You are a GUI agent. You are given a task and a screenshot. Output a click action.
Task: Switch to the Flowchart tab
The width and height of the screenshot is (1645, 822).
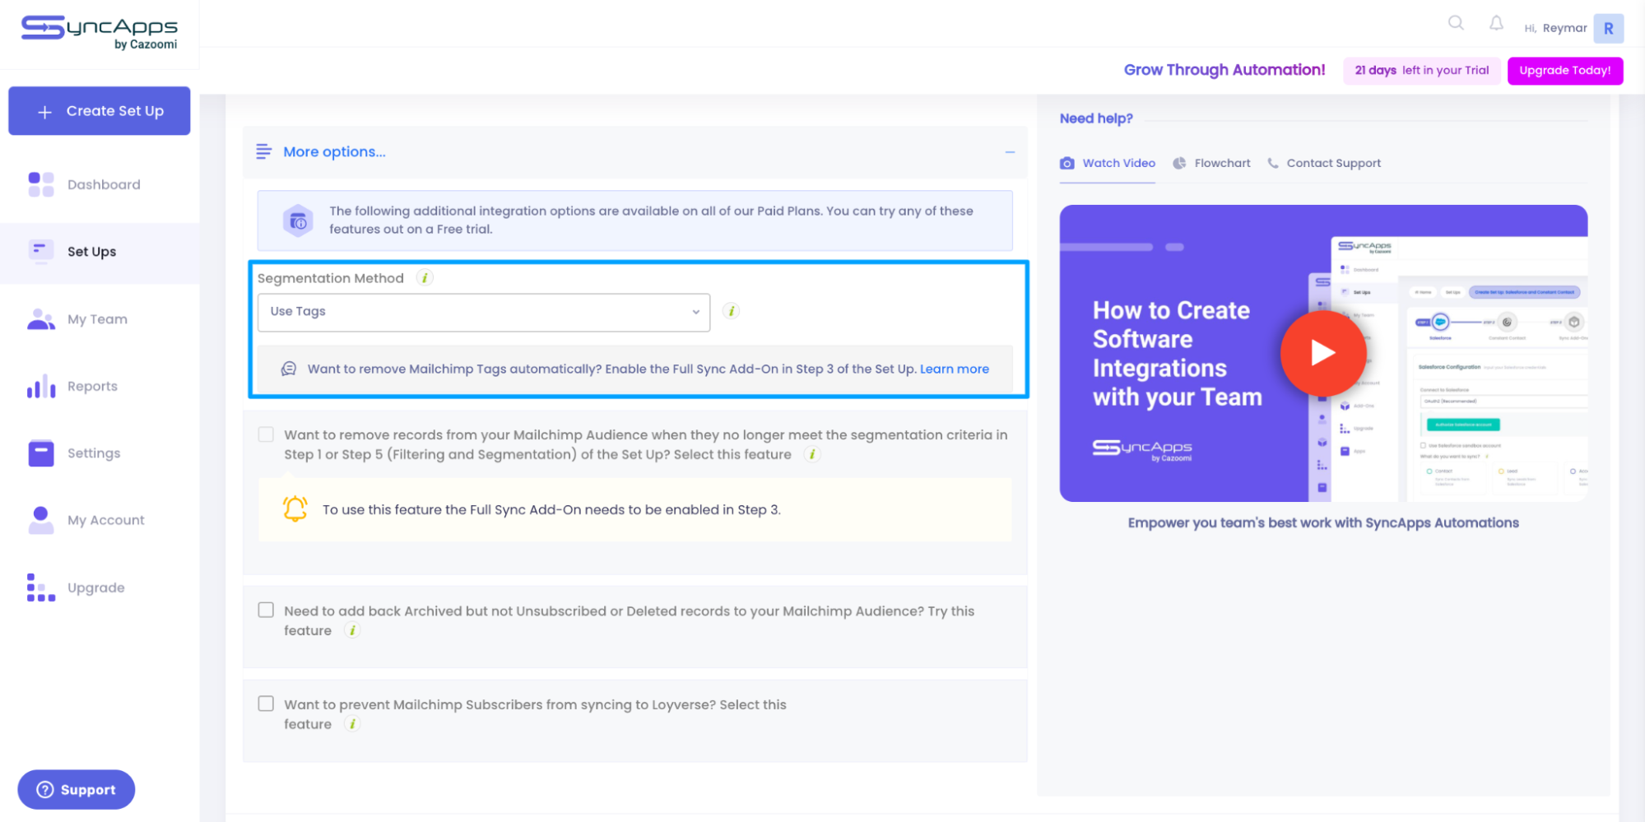click(x=1211, y=163)
